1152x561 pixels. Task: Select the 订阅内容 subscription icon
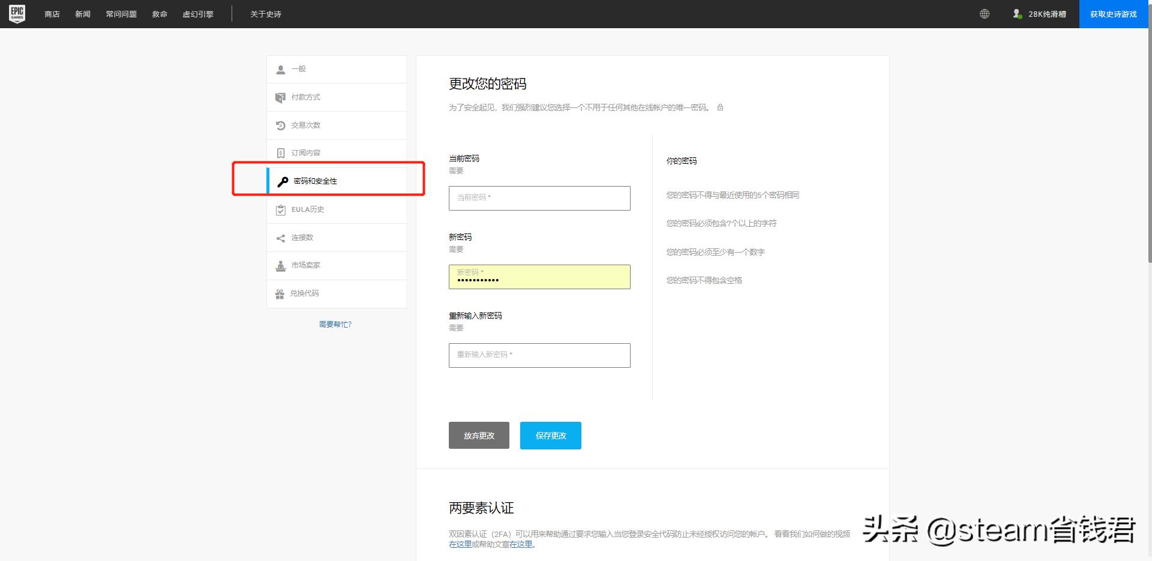click(280, 153)
